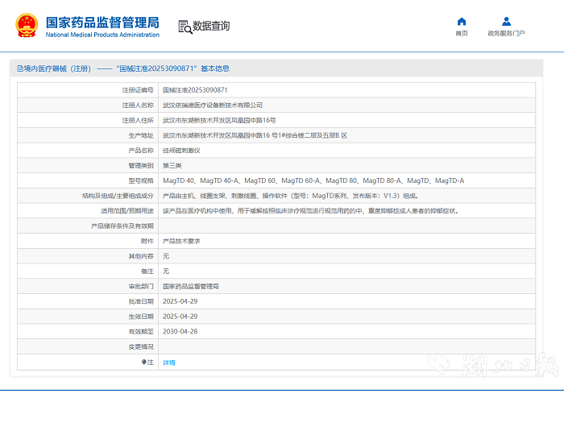564x439 pixels.
Task: Click the 2025-04-29 value in 批准日期 row
Action: (180, 301)
